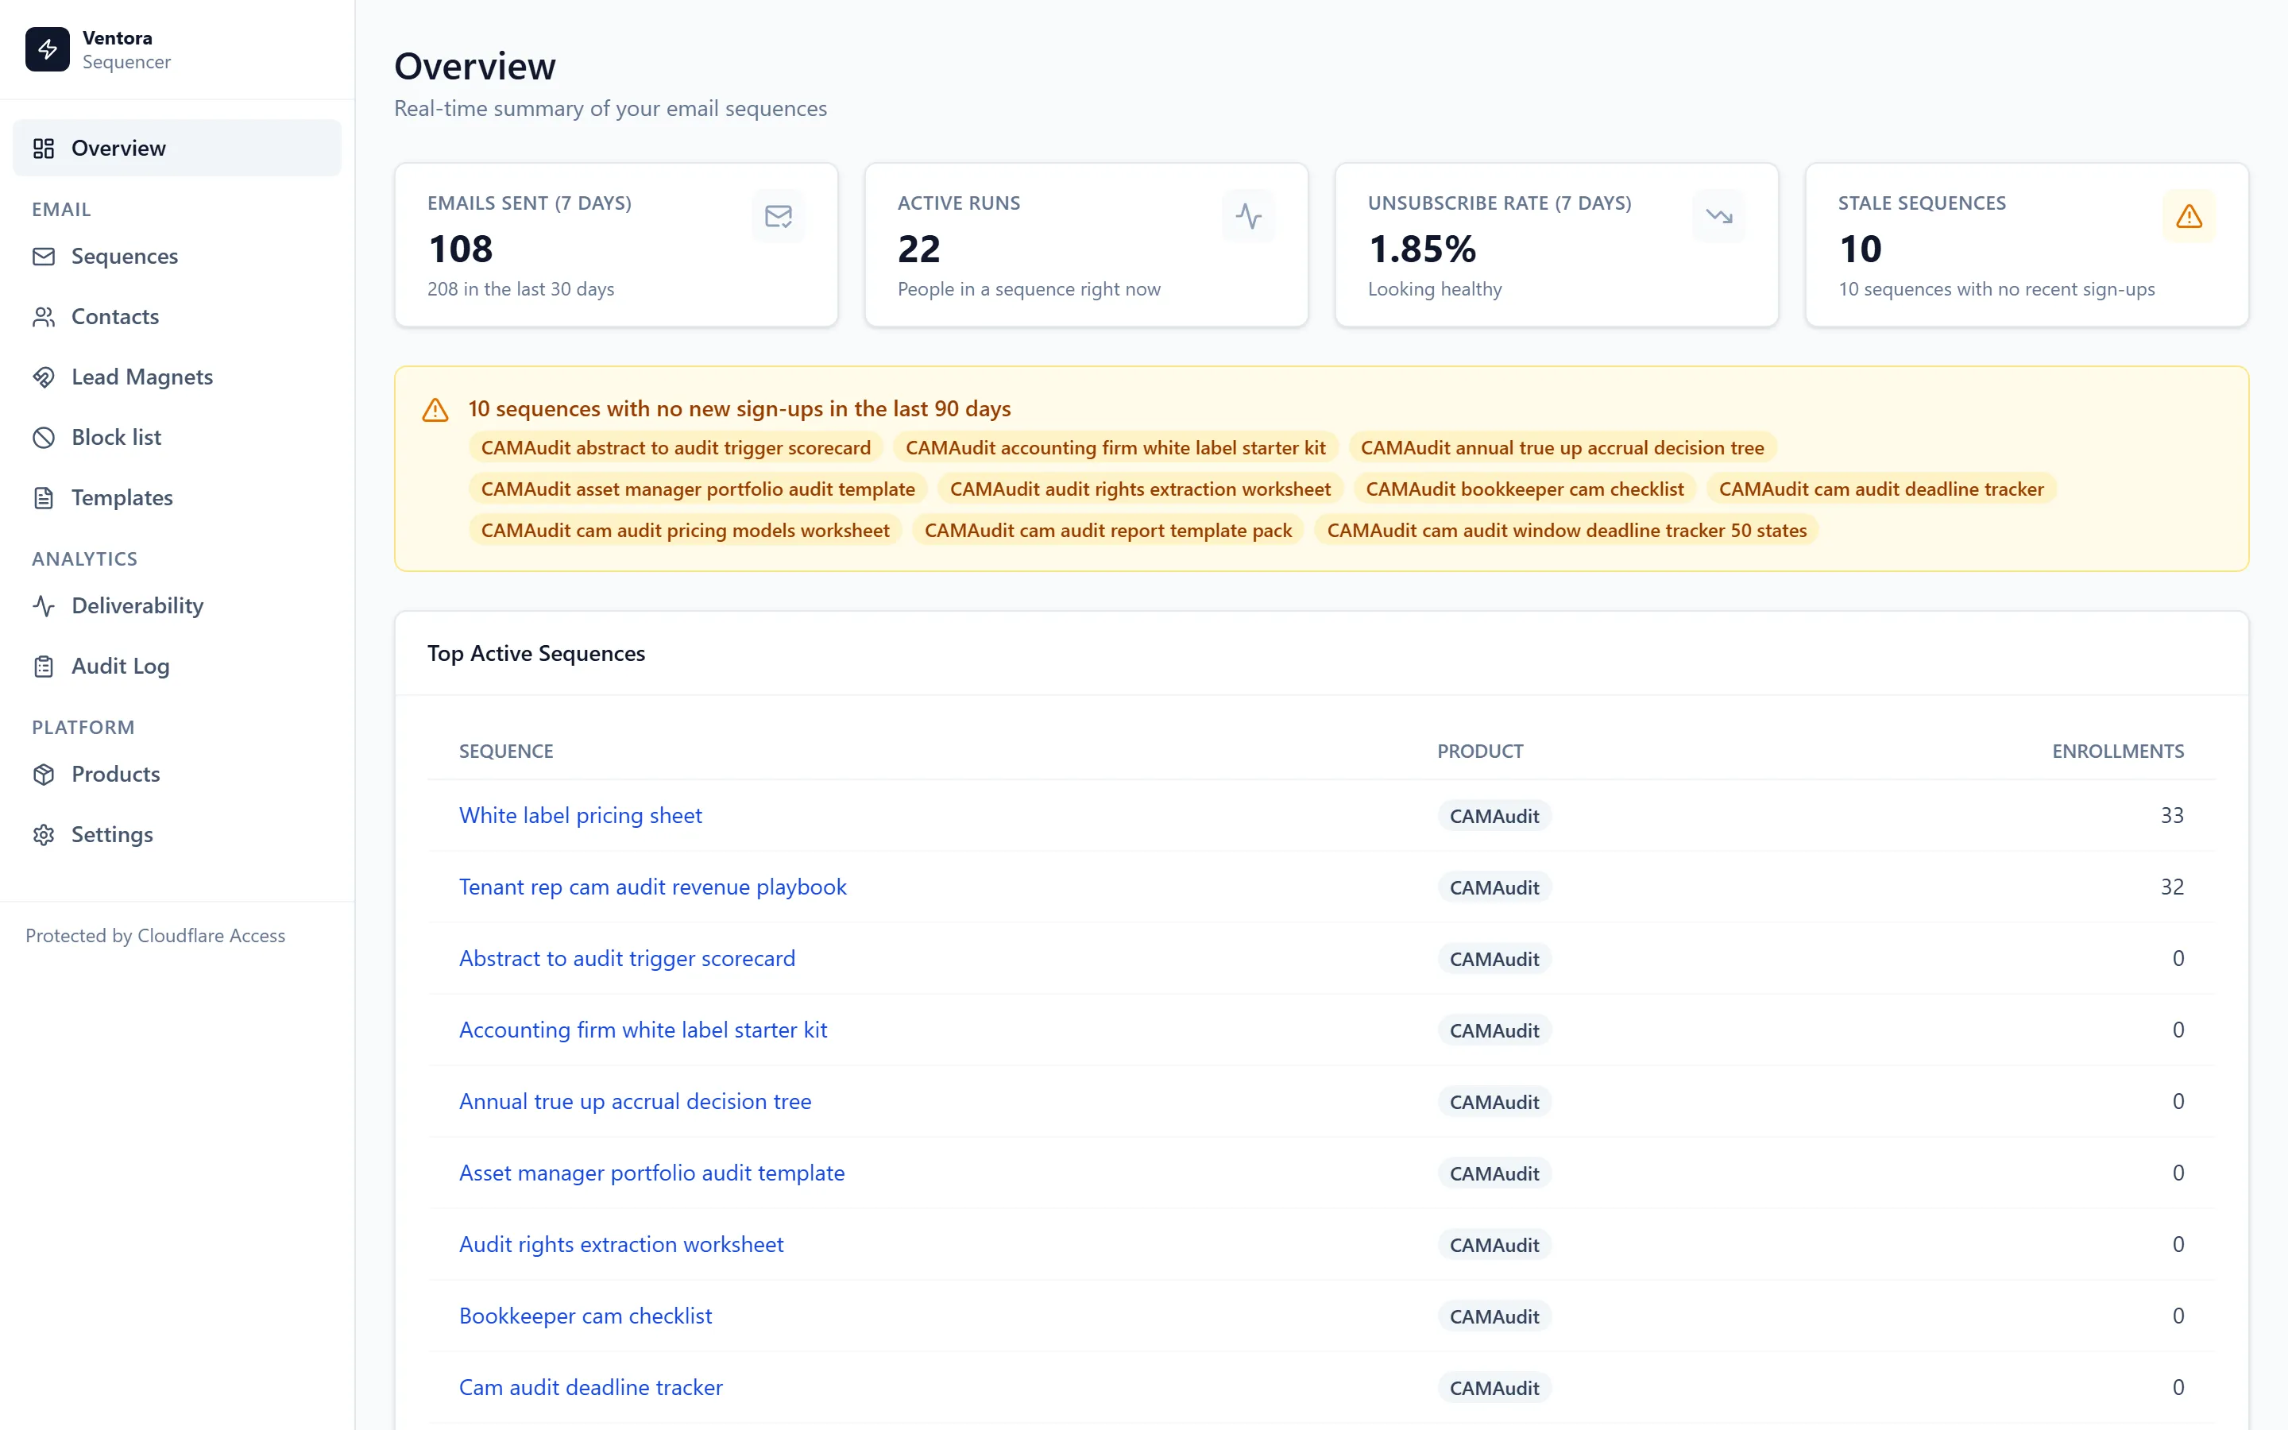Click the 108 emails sent value
The height and width of the screenshot is (1430, 2288).
coord(461,249)
